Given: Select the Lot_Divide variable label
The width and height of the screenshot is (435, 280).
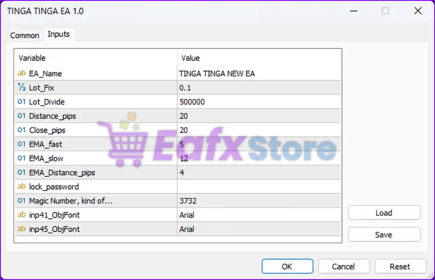Looking at the screenshot, I should [x=47, y=102].
